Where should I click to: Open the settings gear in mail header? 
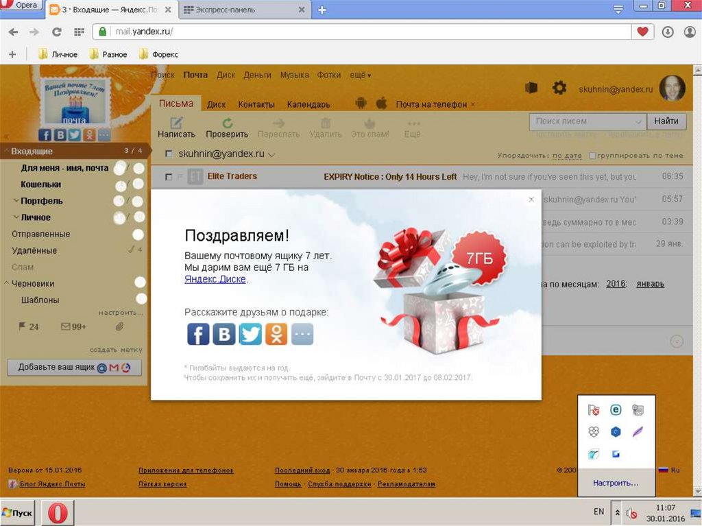coord(559,87)
